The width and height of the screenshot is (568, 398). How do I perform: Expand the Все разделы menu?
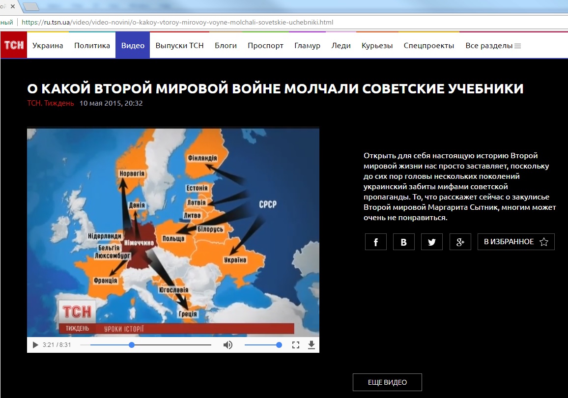493,46
